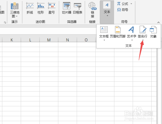Insert a Win/Loss (盈亏) sparkline
The image size is (162, 124).
(x=52, y=8)
